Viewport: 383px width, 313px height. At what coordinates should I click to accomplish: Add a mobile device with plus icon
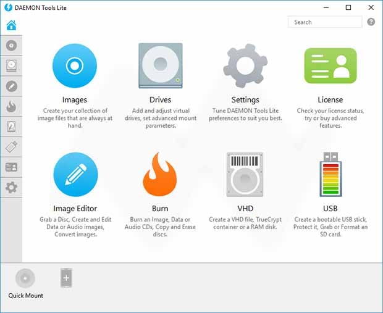pyautogui.click(x=66, y=278)
